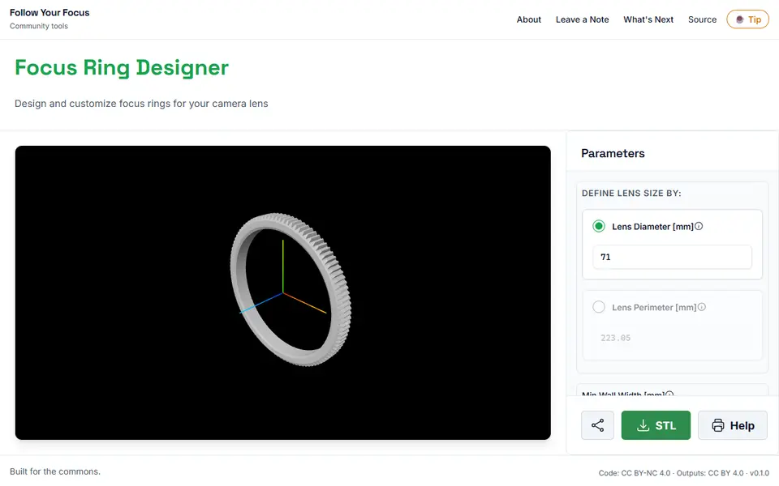Go to What's Next
This screenshot has height=486, width=779.
pos(648,19)
